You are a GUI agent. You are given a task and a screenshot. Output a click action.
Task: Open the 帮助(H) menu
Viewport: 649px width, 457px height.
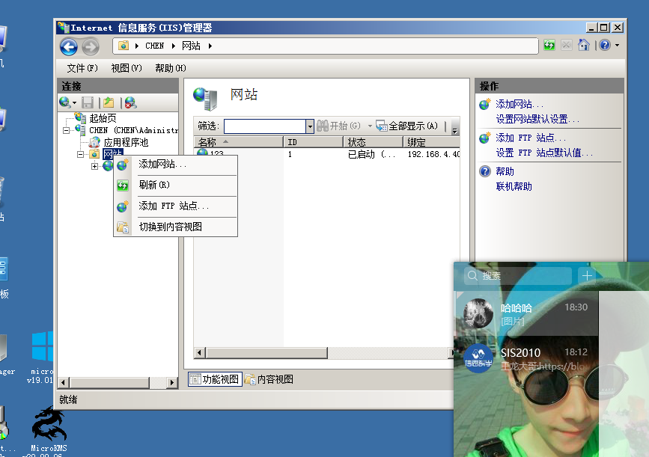(171, 68)
